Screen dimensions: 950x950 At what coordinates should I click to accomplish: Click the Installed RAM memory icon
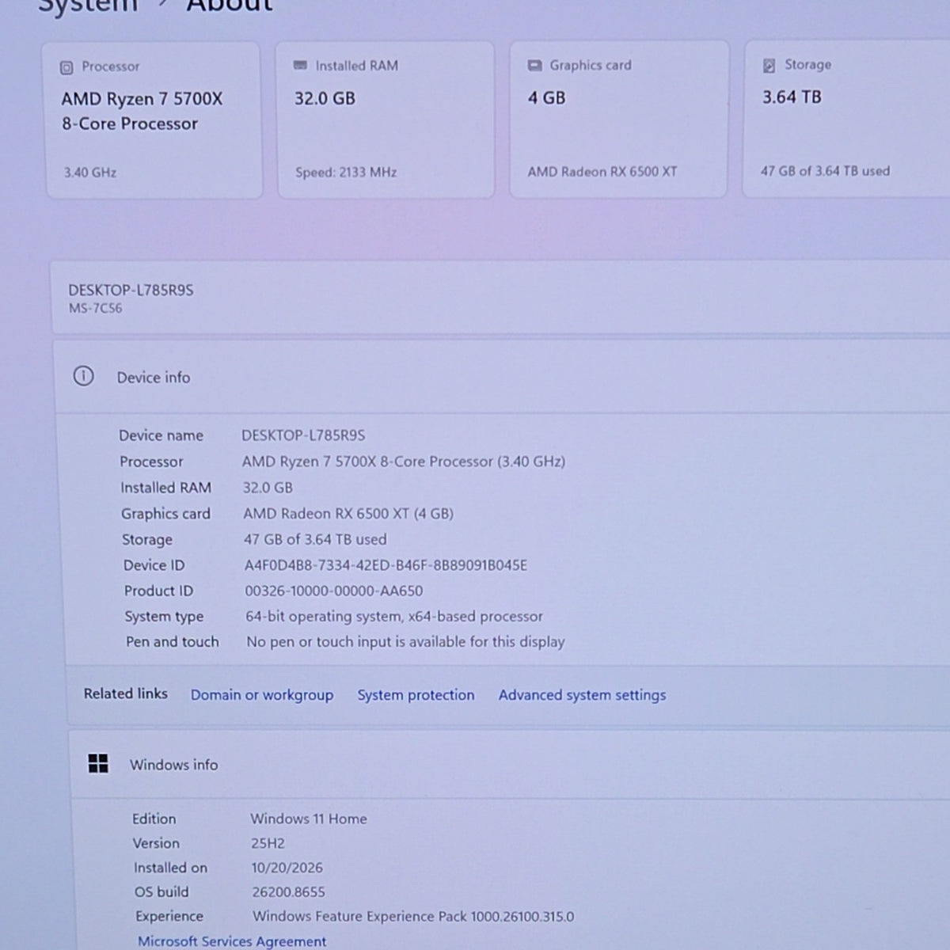[x=300, y=66]
